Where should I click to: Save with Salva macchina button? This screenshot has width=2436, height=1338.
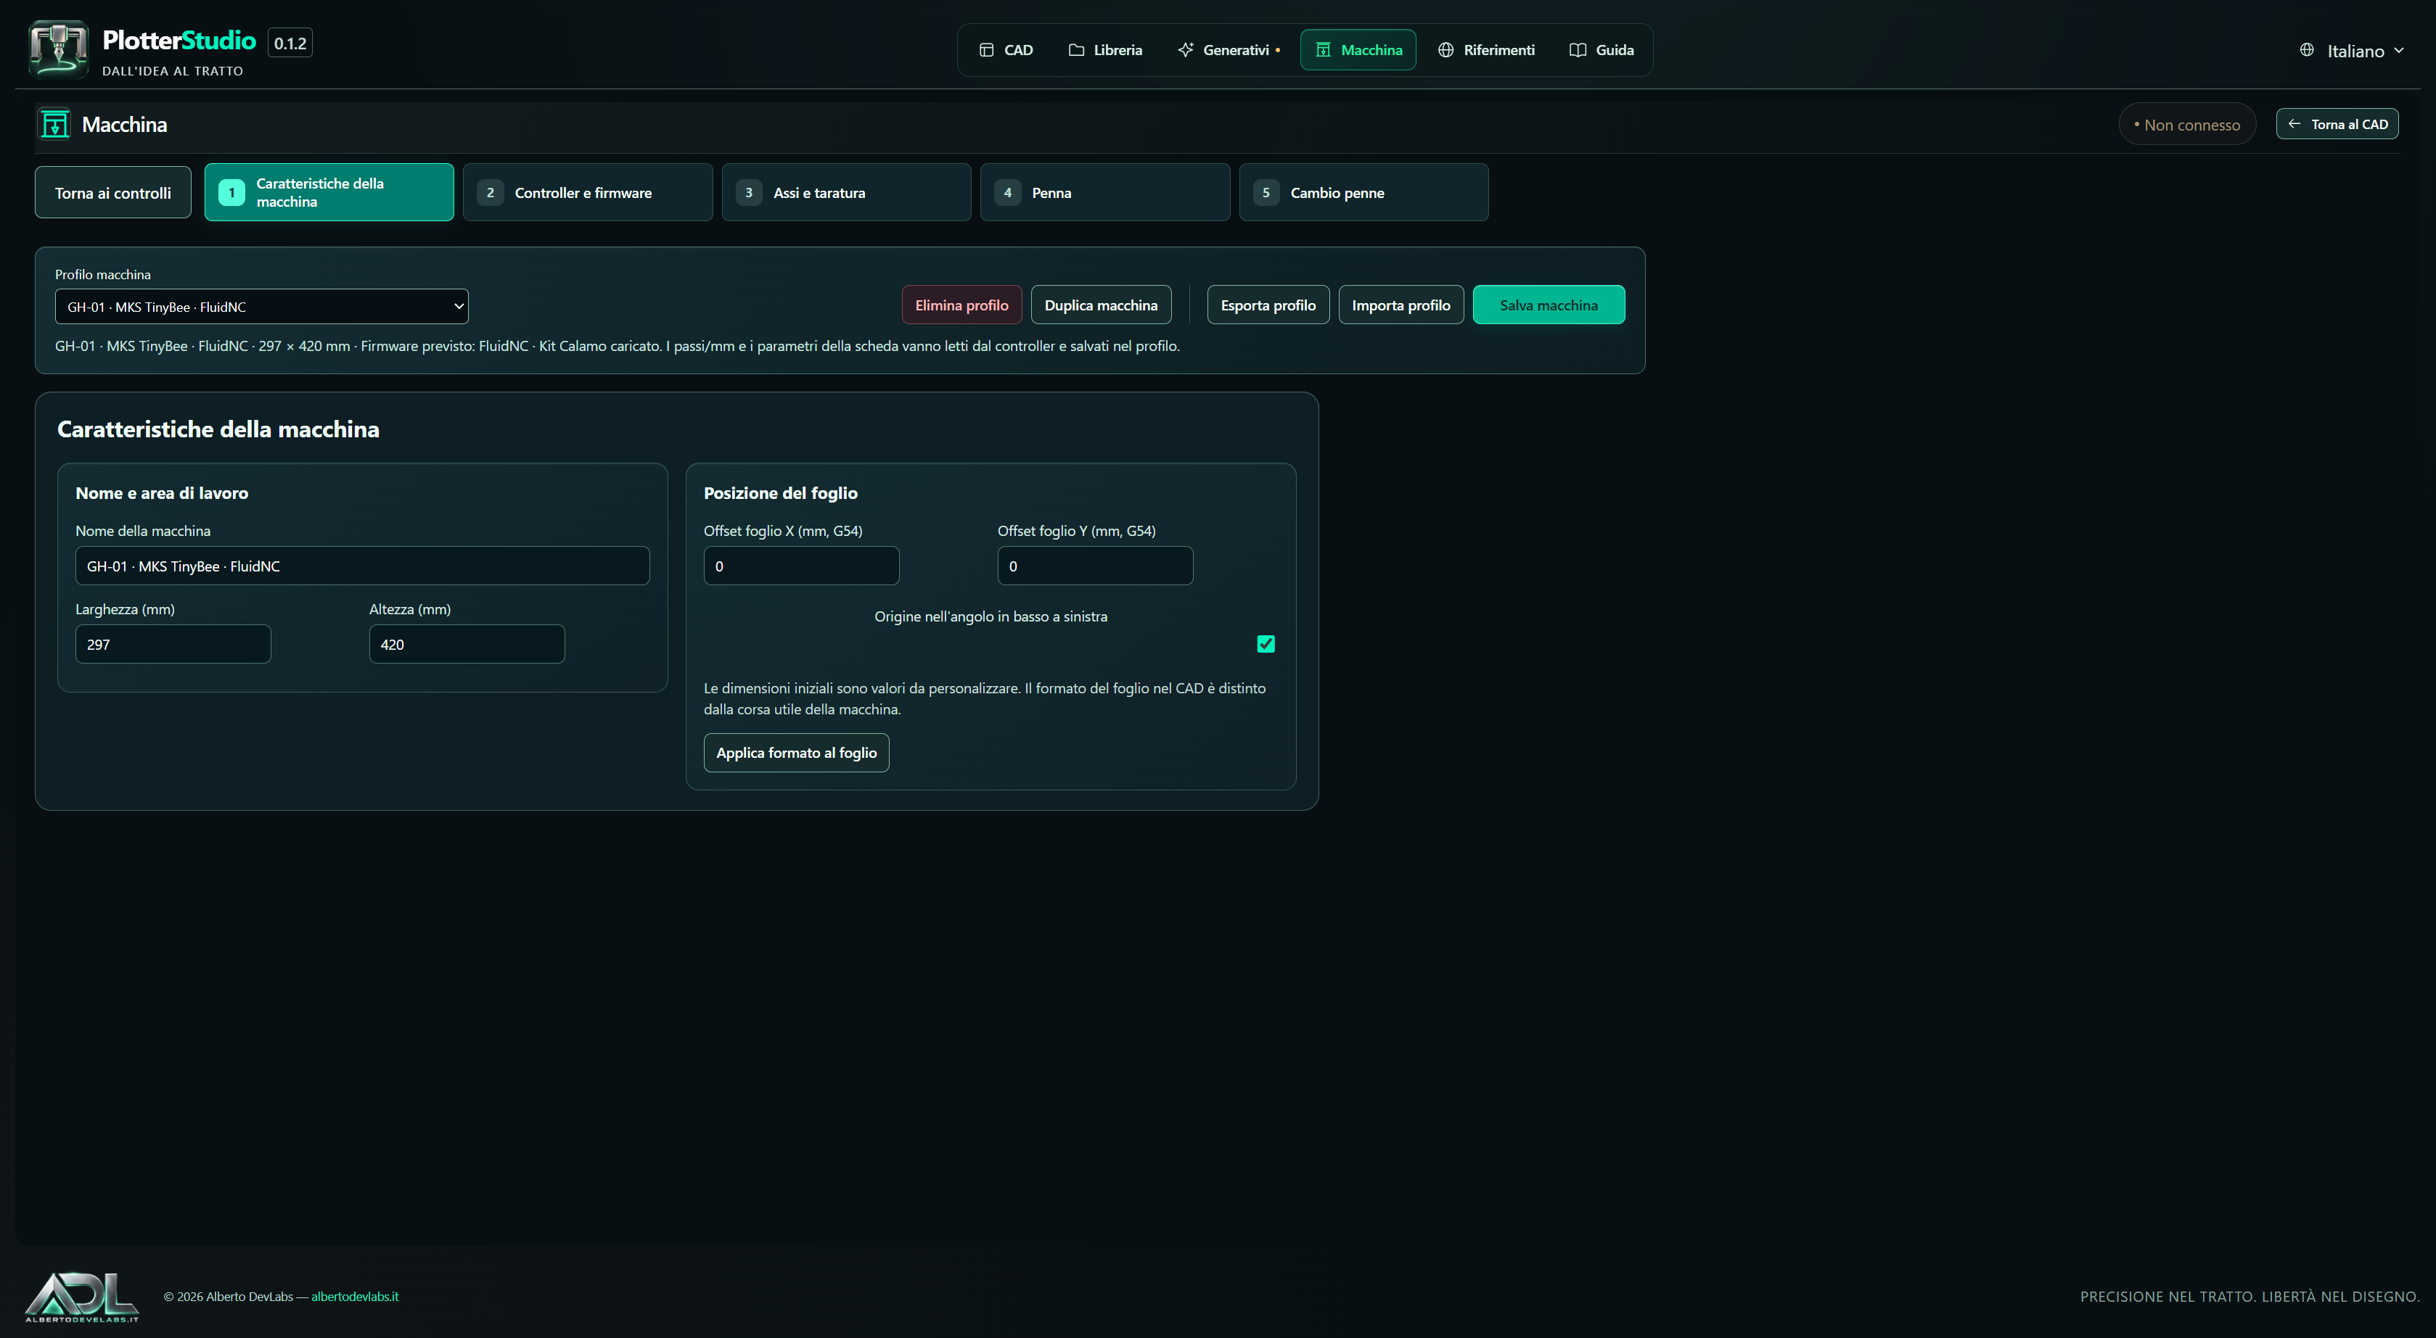(x=1549, y=305)
